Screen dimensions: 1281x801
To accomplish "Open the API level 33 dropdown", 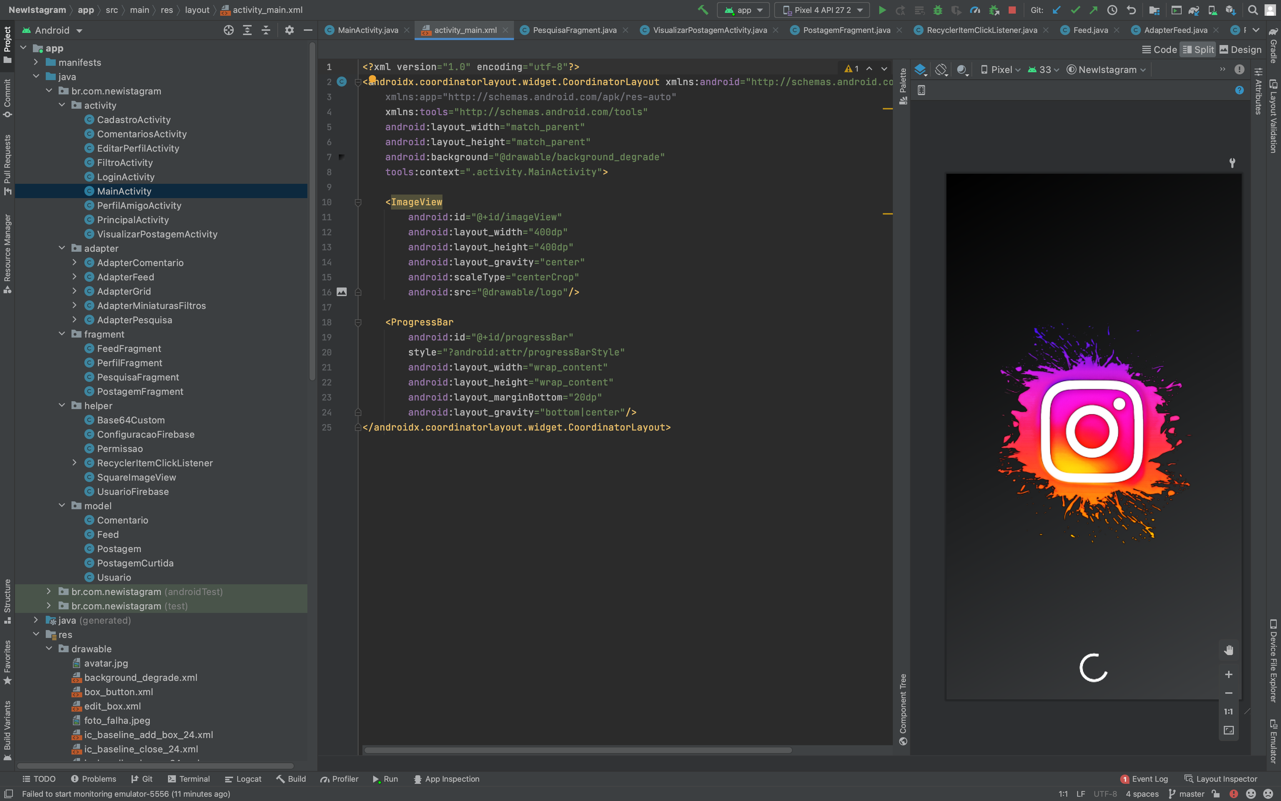I will tap(1045, 69).
